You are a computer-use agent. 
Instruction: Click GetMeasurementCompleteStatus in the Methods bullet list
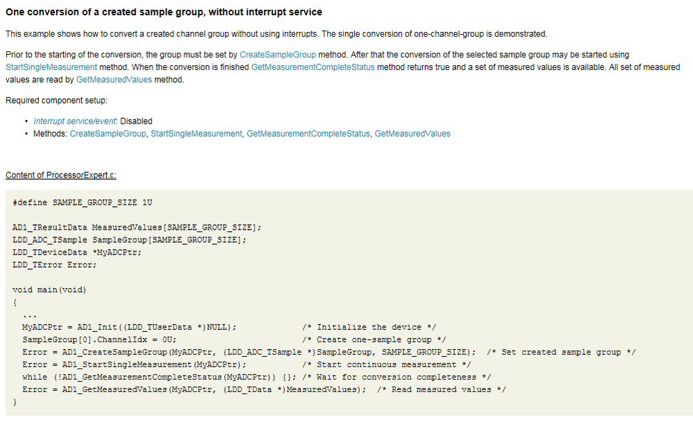308,133
